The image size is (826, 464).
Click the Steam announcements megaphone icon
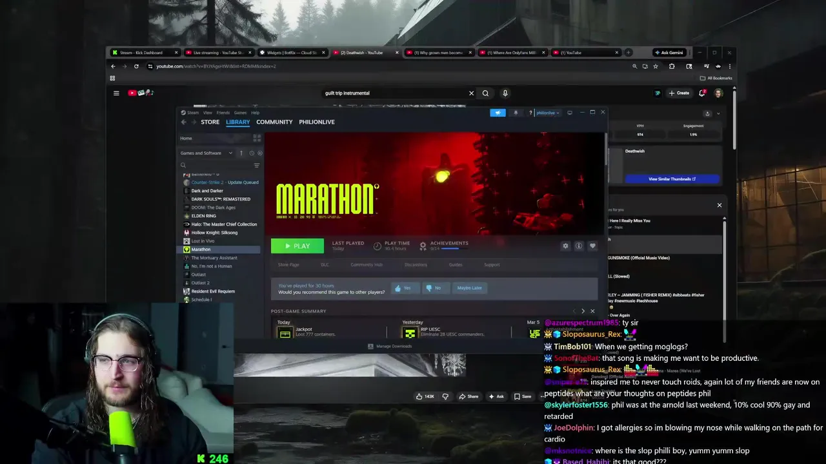(x=498, y=113)
